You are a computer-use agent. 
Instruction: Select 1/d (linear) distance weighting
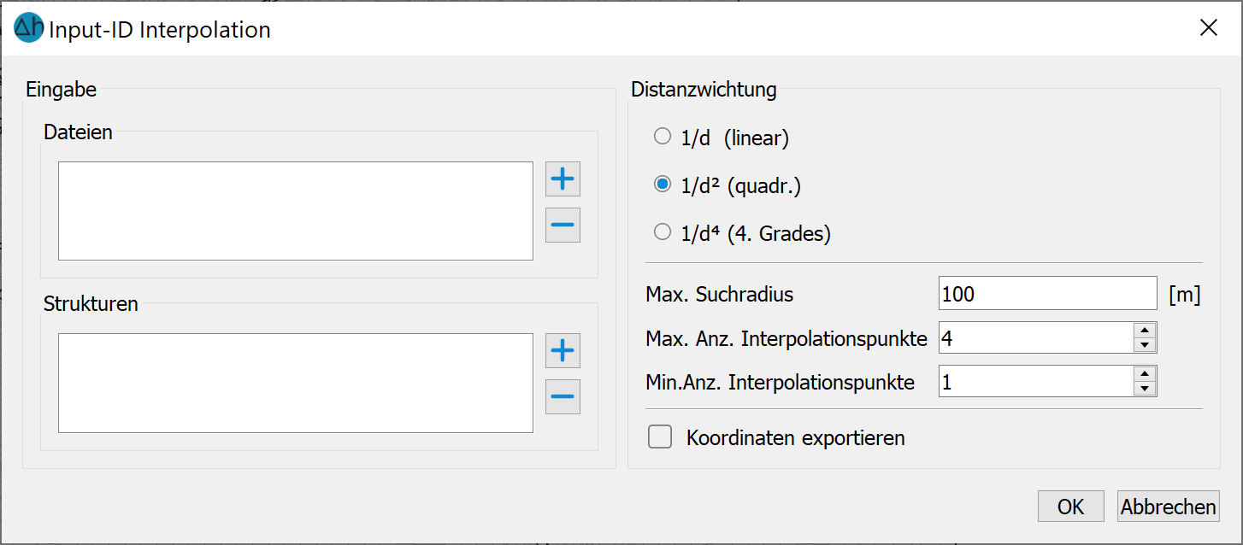tap(663, 137)
